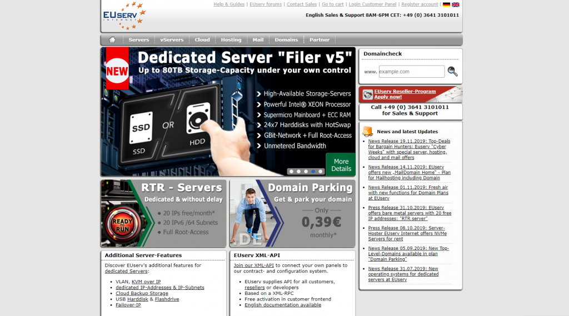Open News Release 31.07.2019 operating systems link
569x316 pixels.
tap(403, 274)
